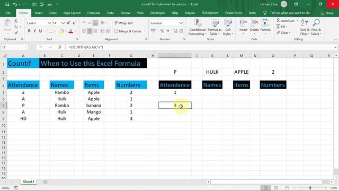Open Format as Table gallery
This screenshot has width=339, height=191.
point(215,27)
